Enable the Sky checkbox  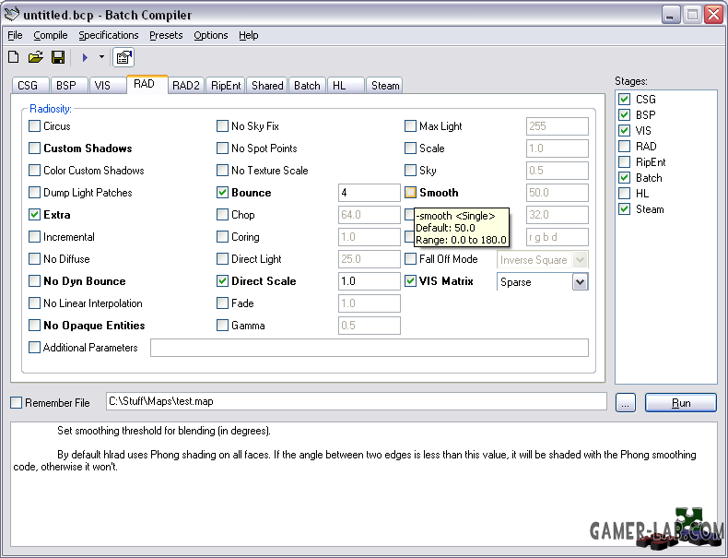click(410, 170)
